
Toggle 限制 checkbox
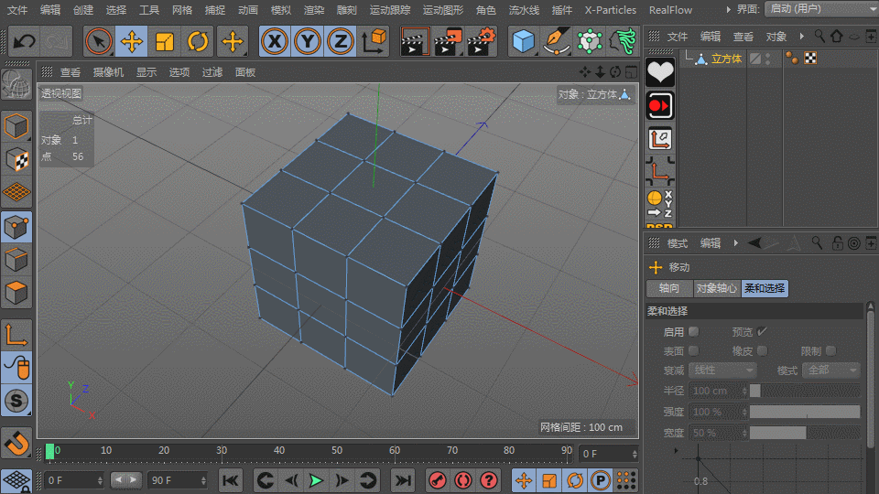click(x=830, y=350)
